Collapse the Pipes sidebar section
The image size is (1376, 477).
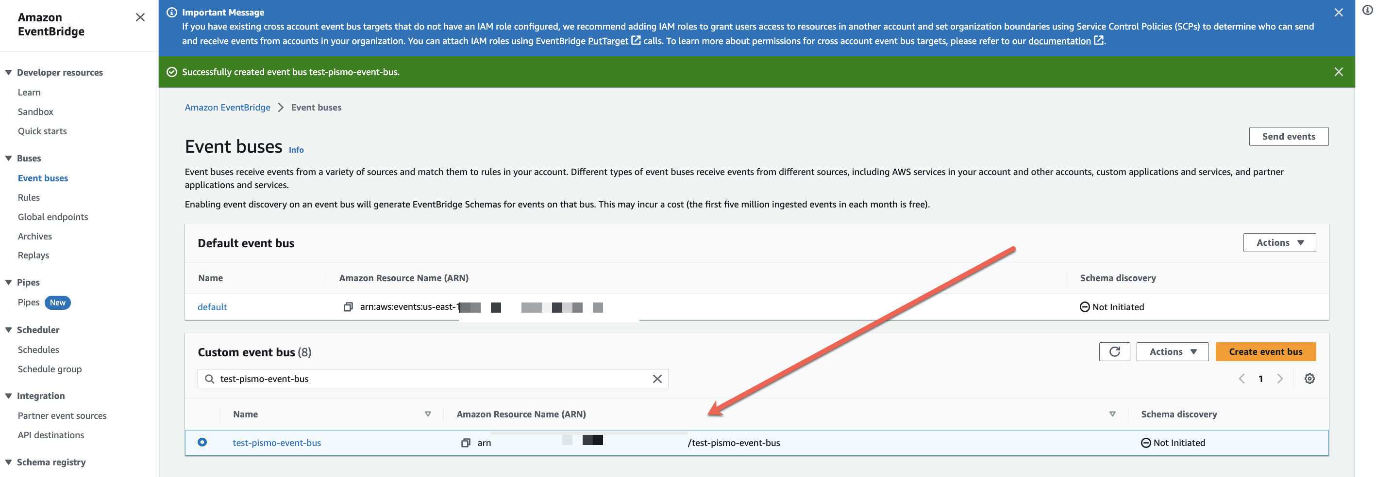pos(9,282)
